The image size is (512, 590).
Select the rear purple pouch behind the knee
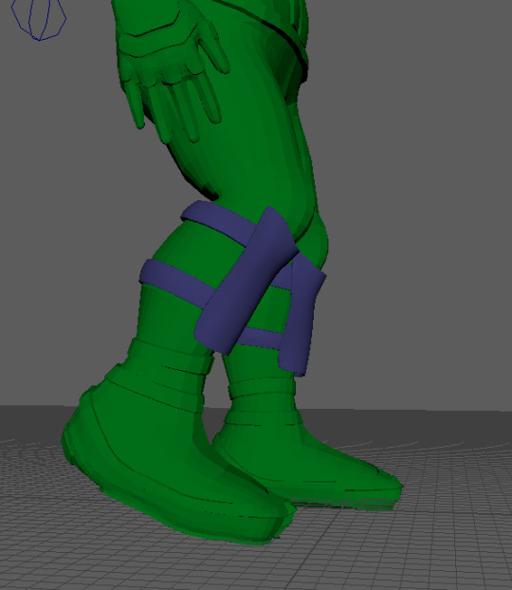302,316
